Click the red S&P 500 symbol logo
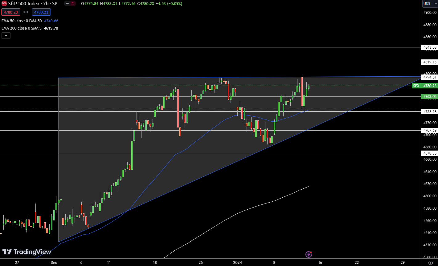Image resolution: width=438 pixels, height=266 pixels. coord(4,4)
